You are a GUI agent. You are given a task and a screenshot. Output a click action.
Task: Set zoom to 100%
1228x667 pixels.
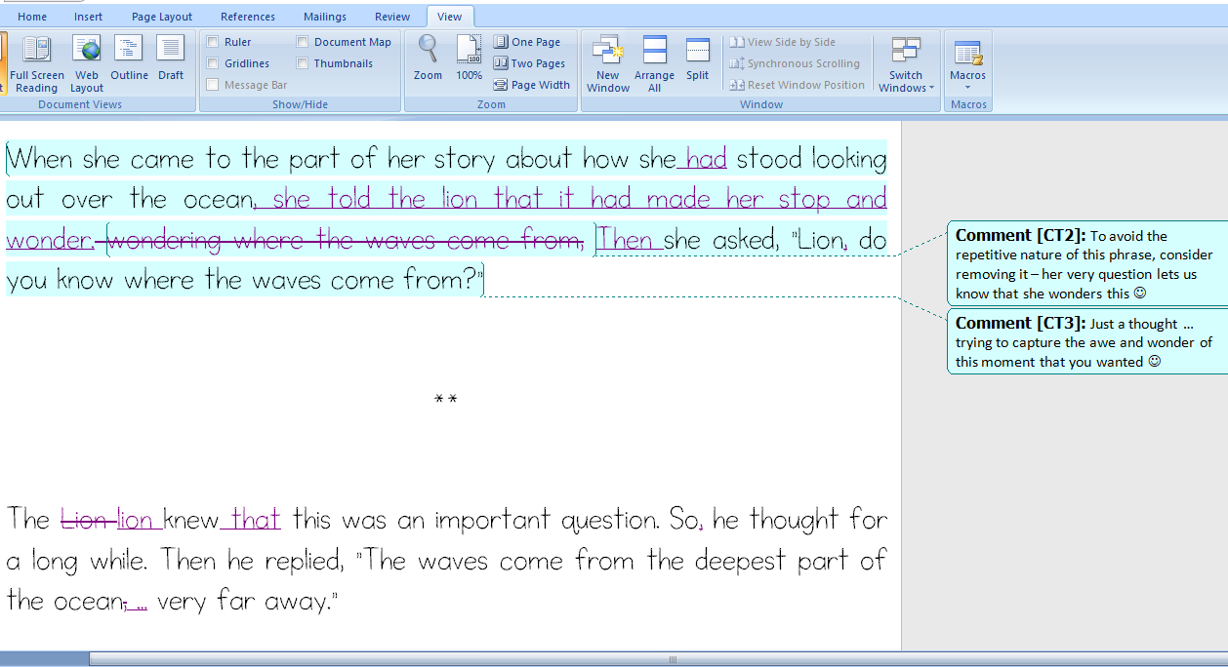click(470, 59)
